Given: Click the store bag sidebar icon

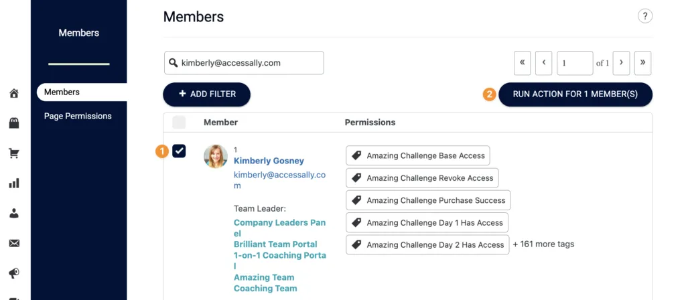Looking at the screenshot, I should [13, 123].
